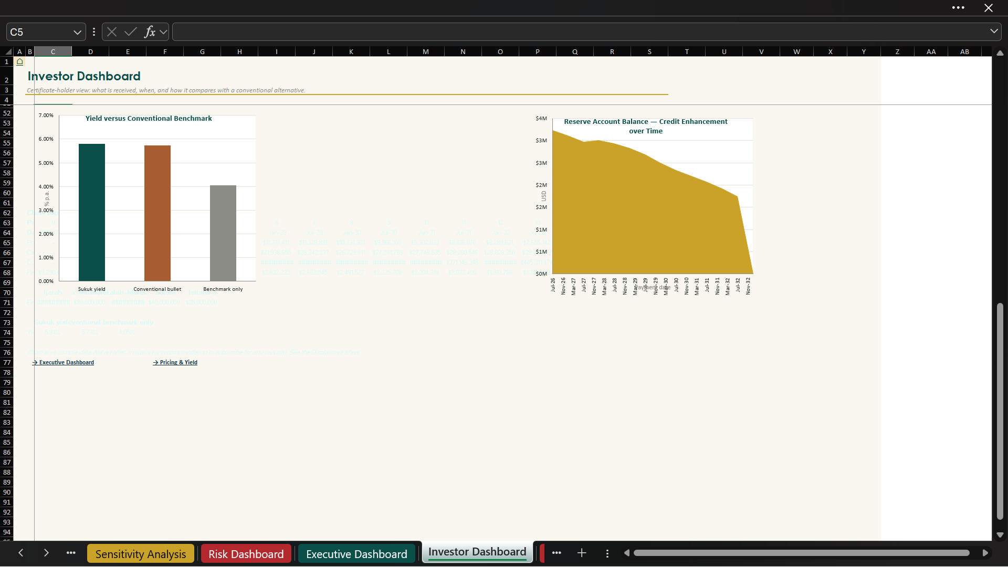Image resolution: width=1008 pixels, height=567 pixels.
Task: Switch to the Risk Dashboard tab
Action: (x=246, y=554)
